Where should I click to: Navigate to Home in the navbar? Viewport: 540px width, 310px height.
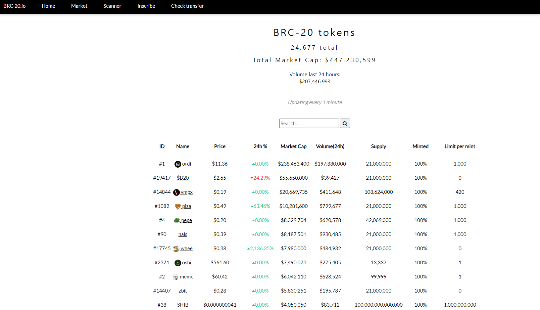coord(48,6)
